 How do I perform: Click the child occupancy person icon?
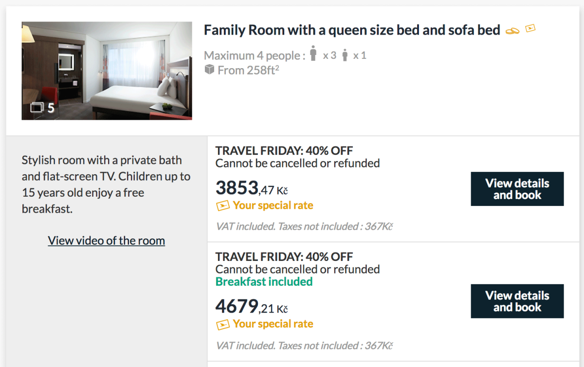pyautogui.click(x=345, y=55)
